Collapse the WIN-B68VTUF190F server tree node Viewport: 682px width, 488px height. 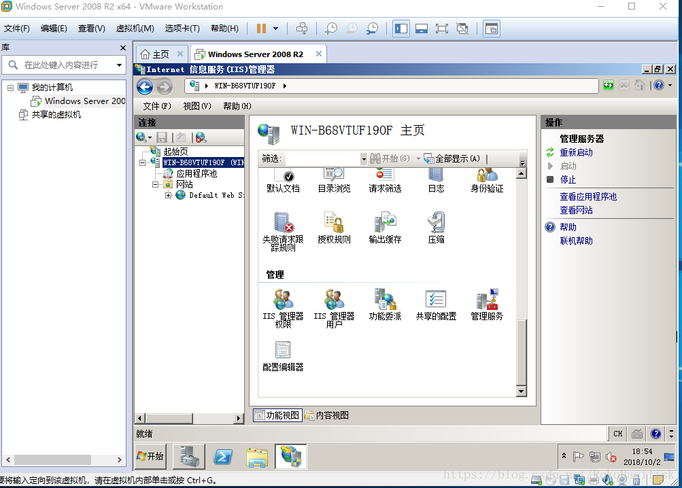point(142,162)
